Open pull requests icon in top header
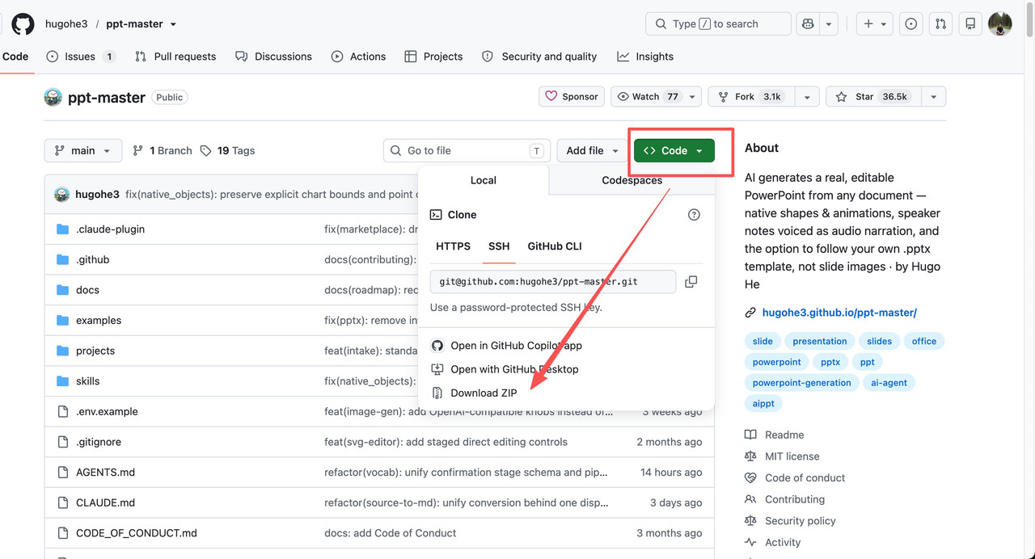Image resolution: width=1035 pixels, height=559 pixels. (940, 24)
